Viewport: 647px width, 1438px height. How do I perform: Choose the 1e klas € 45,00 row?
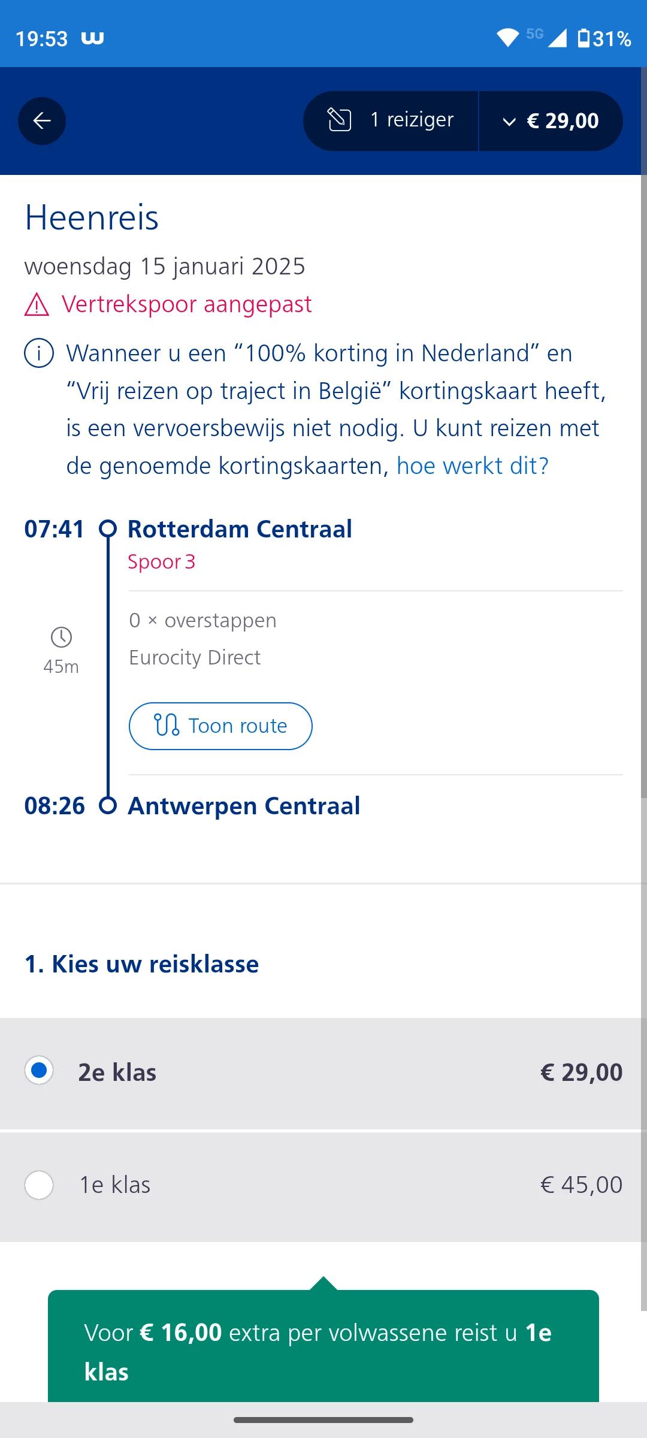323,1186
